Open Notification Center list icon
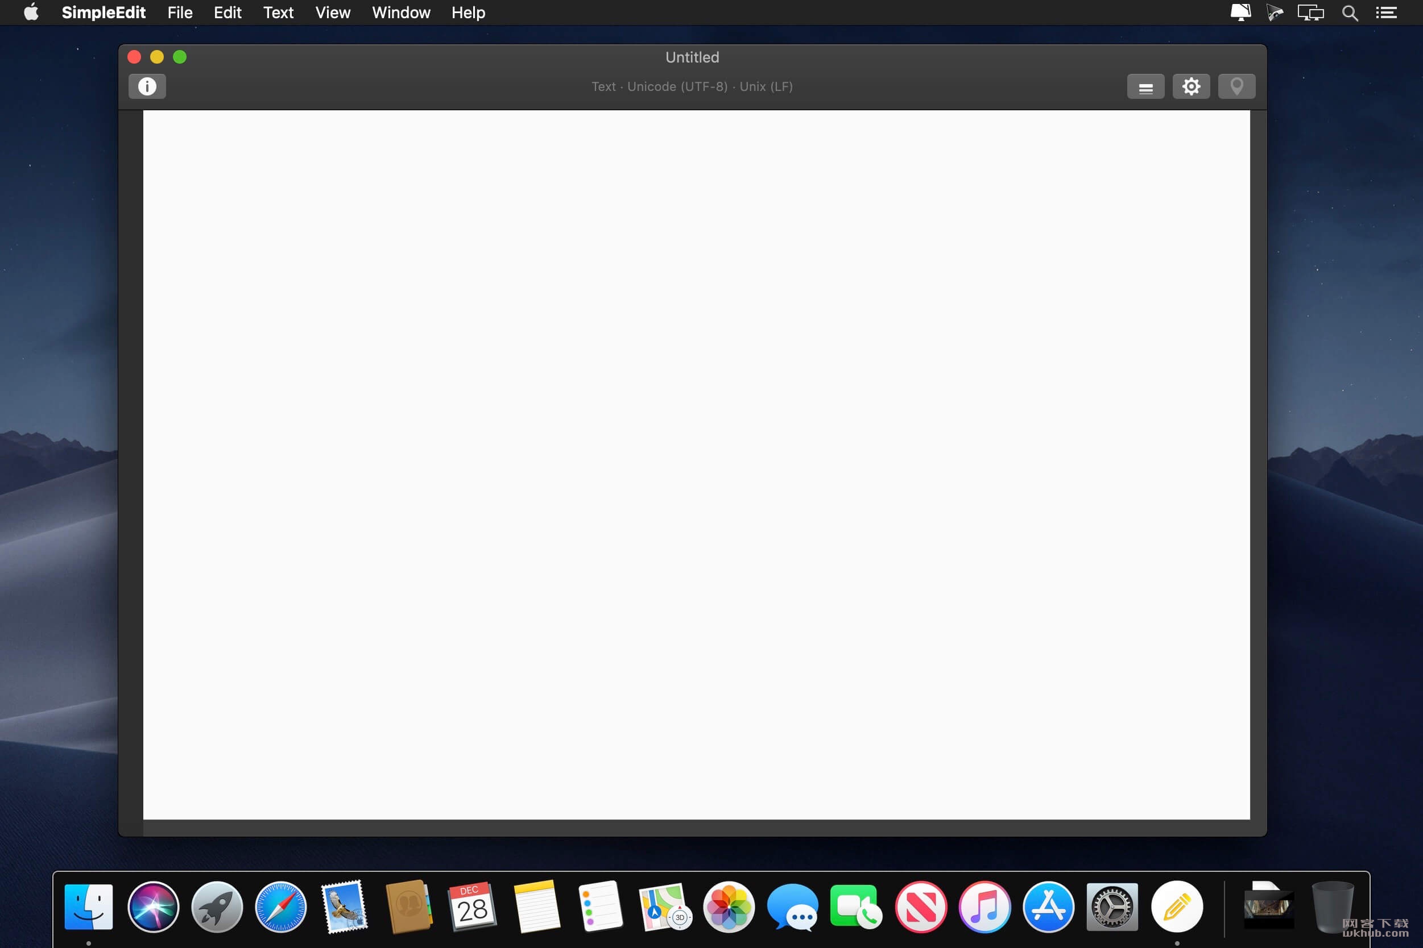 point(1385,13)
